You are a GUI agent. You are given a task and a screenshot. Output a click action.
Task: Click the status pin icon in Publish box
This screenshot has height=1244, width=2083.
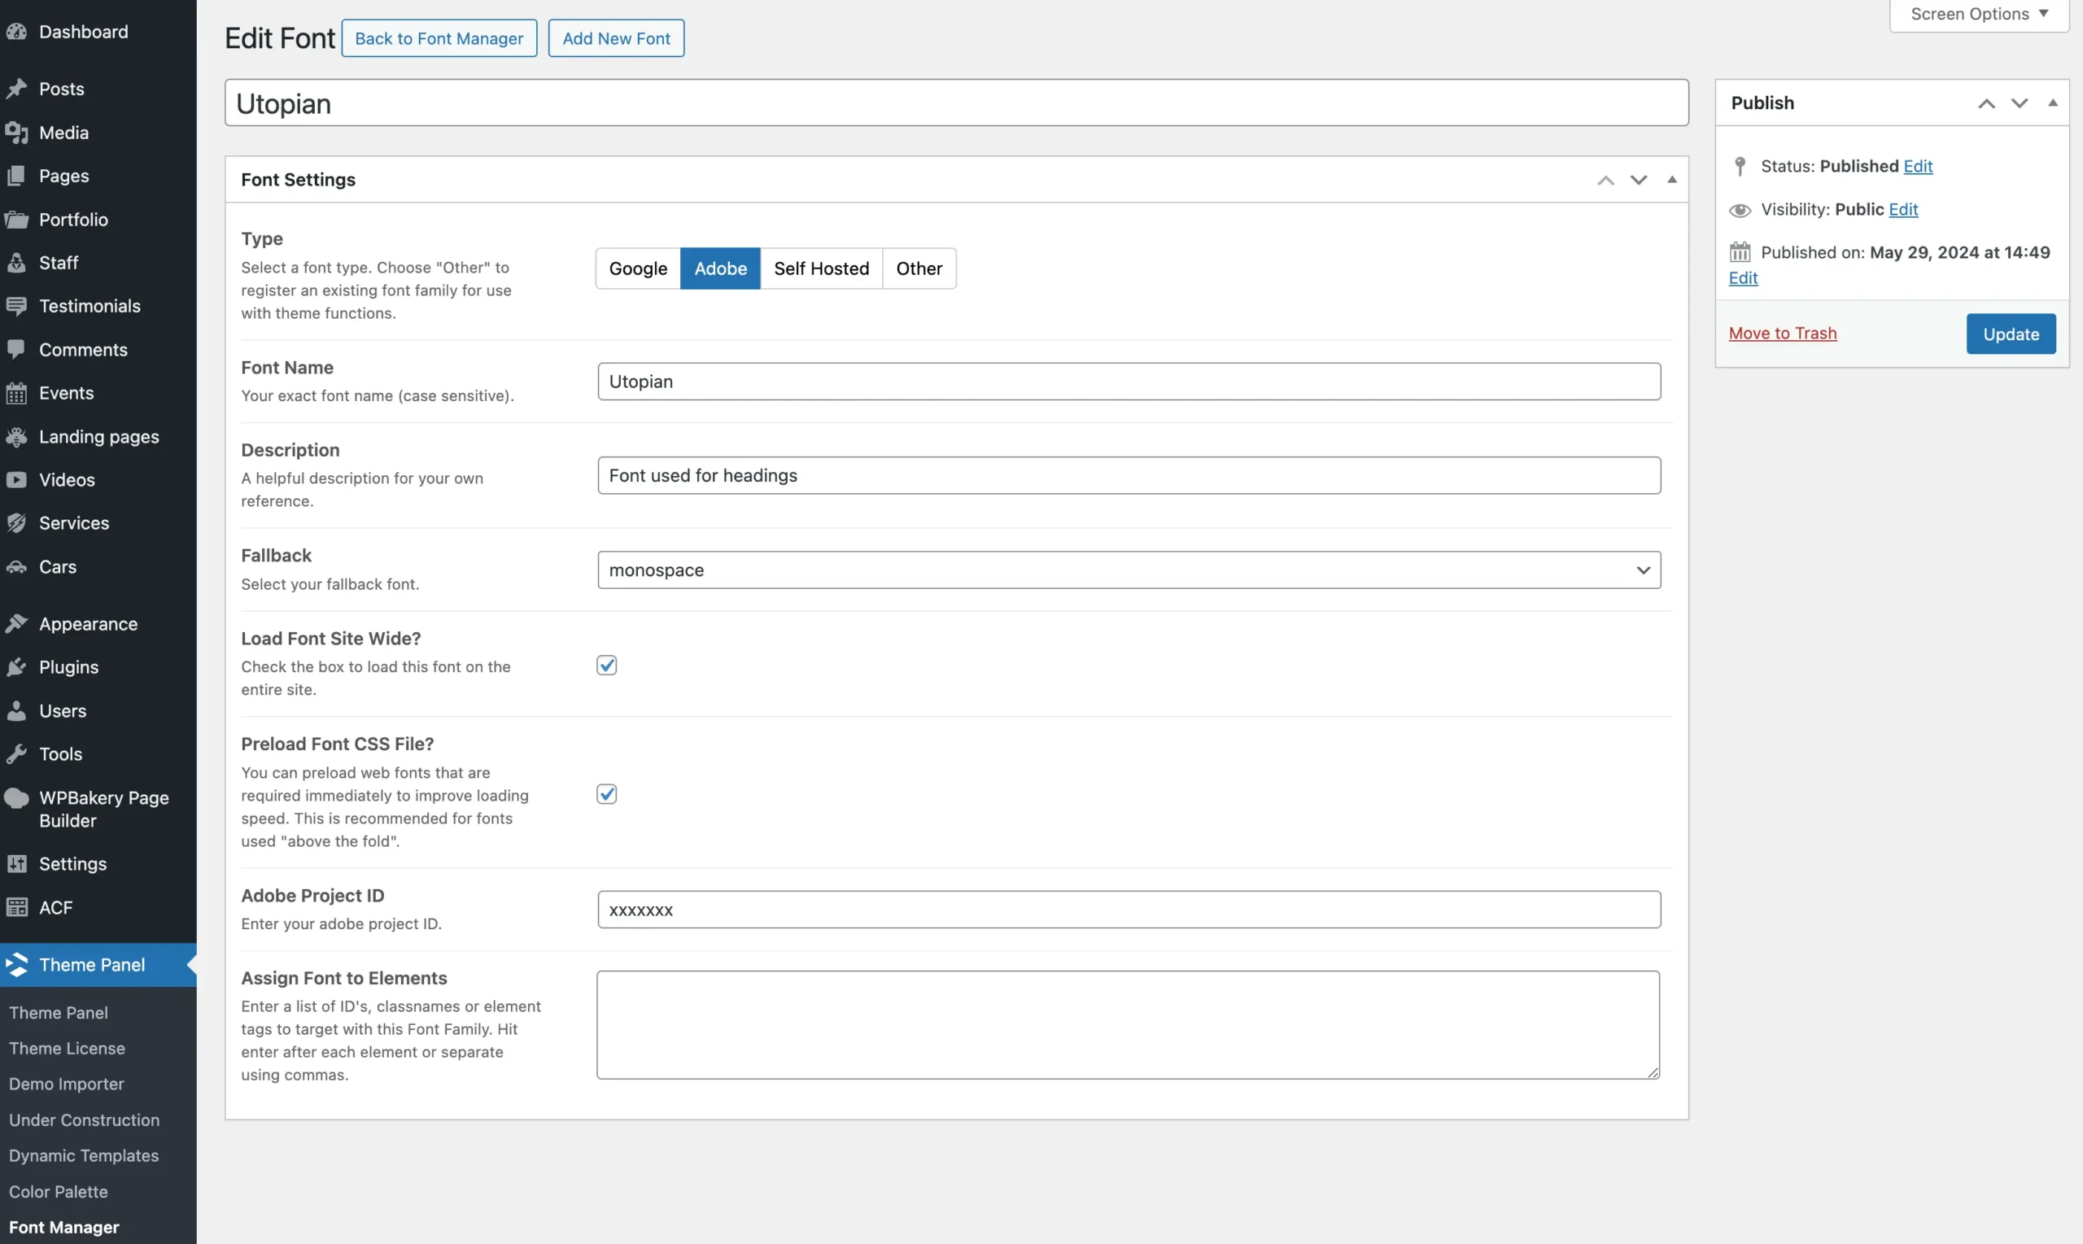[1740, 166]
